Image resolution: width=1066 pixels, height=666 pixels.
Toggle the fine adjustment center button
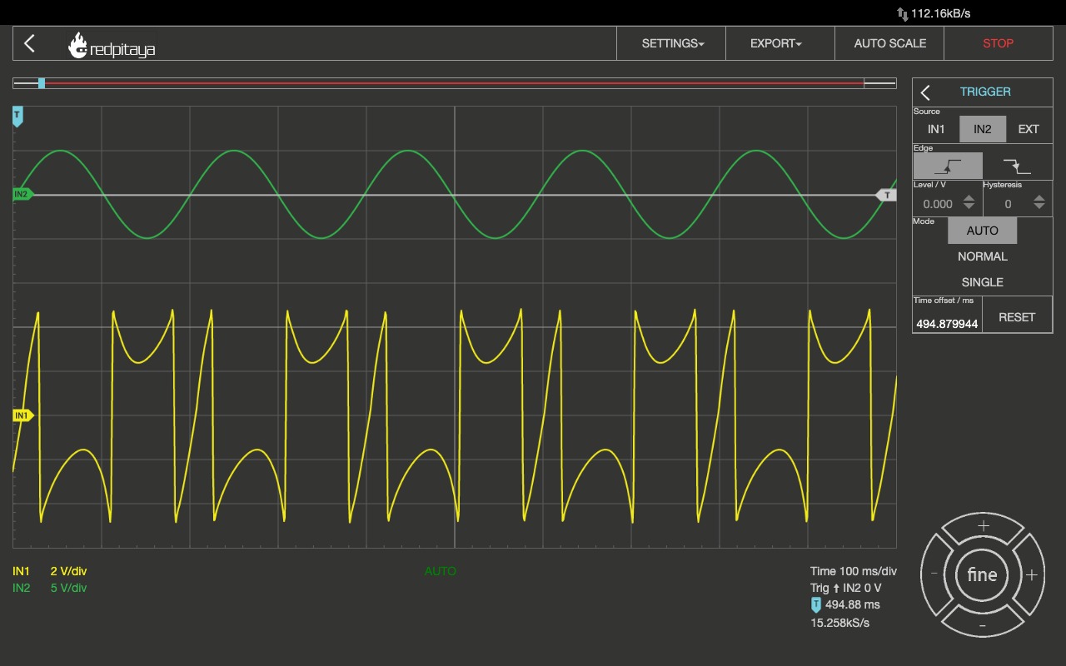[x=983, y=574]
